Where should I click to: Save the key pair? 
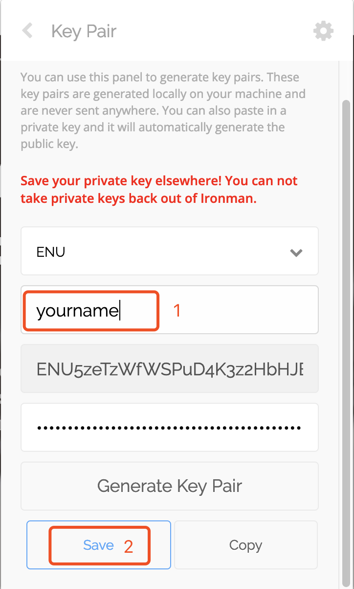pyautogui.click(x=99, y=545)
